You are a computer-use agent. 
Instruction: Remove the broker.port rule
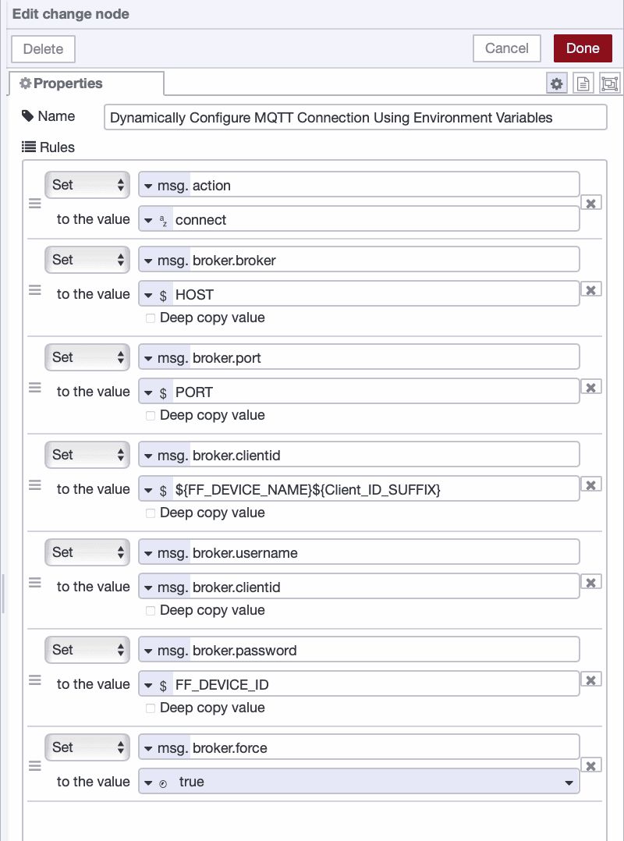(591, 387)
